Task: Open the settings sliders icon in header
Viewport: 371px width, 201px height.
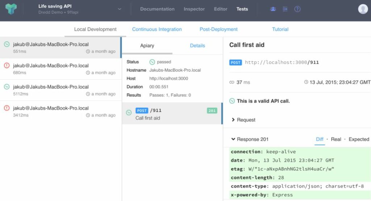Action: point(285,9)
